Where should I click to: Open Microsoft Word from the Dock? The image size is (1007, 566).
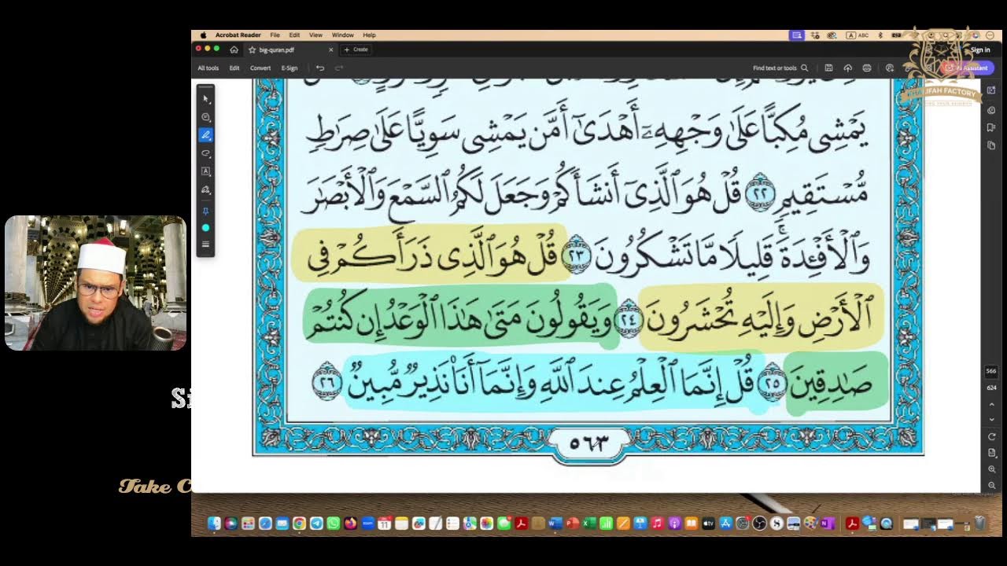[555, 524]
